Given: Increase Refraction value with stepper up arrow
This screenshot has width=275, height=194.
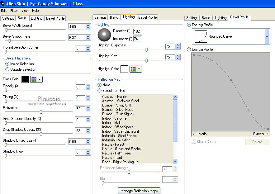Looking at the screenshot, I should (88, 107).
